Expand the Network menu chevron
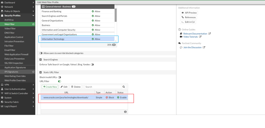 click(x=33, y=7)
